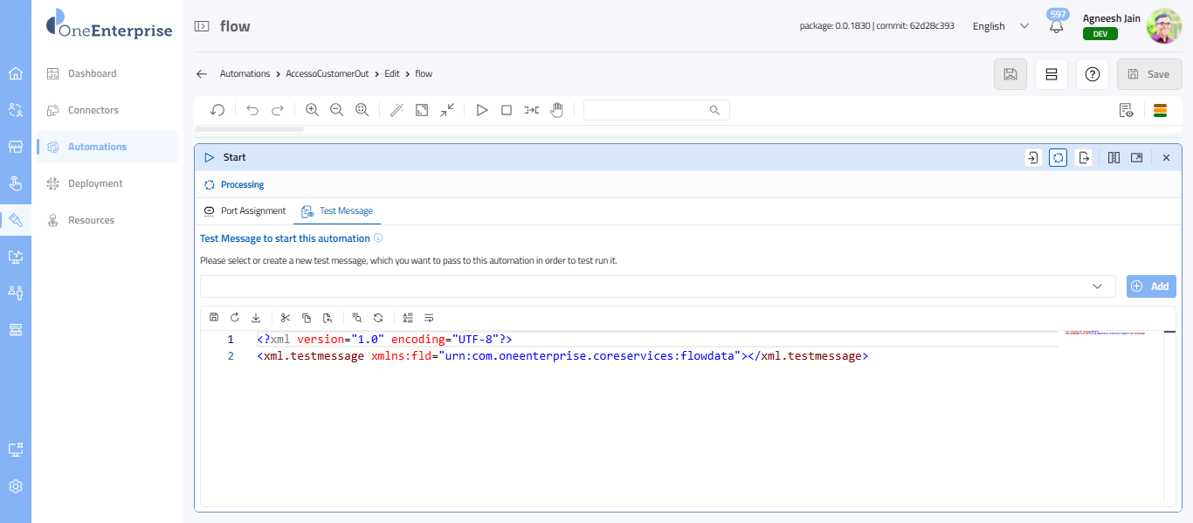
Task: Click the AccessoCustomerOut breadcrumb link
Action: click(x=327, y=74)
